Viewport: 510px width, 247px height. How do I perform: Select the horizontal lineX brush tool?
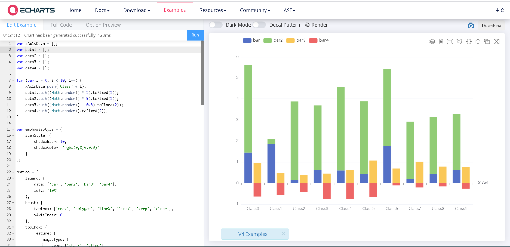469,42
